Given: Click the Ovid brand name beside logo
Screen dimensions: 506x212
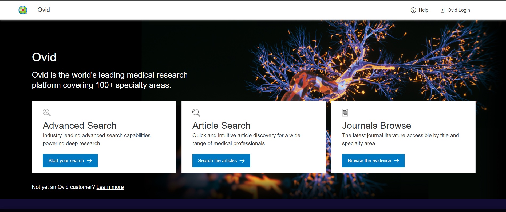Looking at the screenshot, I should [44, 10].
